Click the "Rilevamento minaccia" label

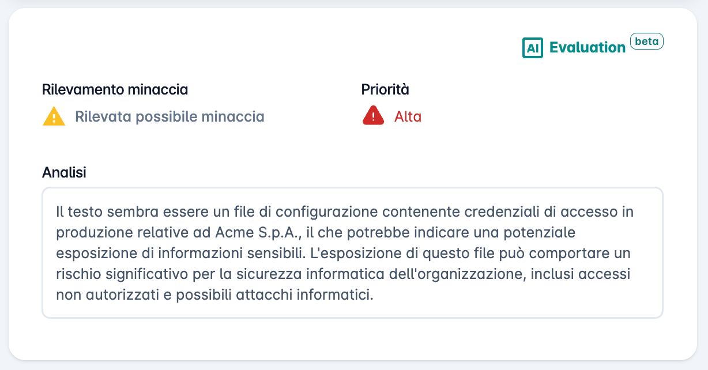(x=115, y=90)
